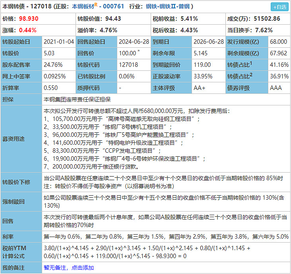Click the 担保 text 本钢集团连带责任保证担保

pos(77,99)
